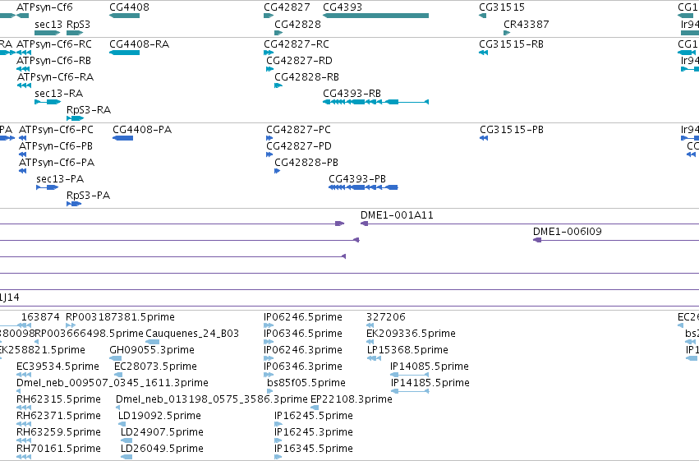
Task: Select the CG4393-RB transcript exon glyph
Action: pyautogui.click(x=375, y=102)
